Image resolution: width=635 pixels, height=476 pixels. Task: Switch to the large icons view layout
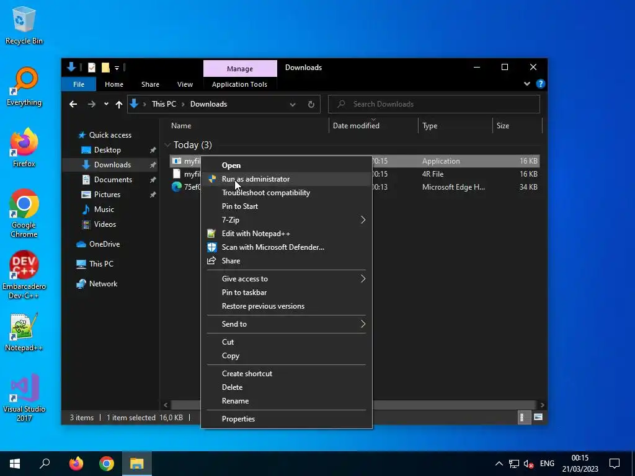coord(538,417)
